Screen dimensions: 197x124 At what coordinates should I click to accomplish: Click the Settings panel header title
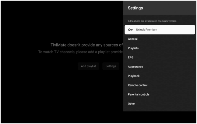[135, 8]
